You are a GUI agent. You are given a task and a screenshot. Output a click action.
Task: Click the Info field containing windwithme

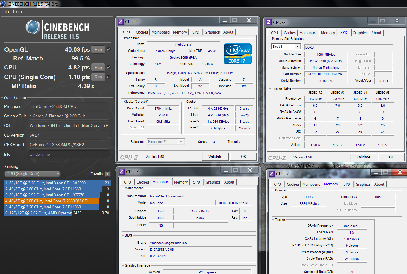[69, 154]
